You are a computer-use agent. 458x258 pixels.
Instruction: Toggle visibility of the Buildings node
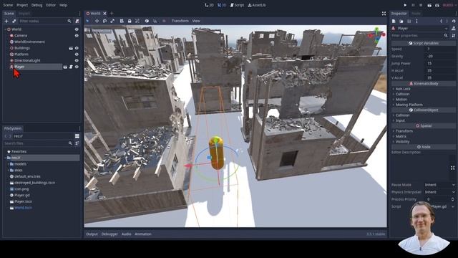[77, 48]
